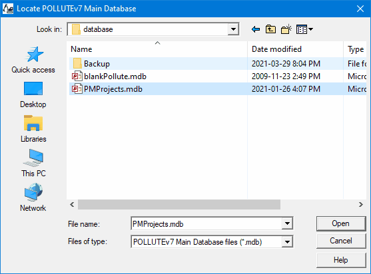Open This PC in sidebar
Viewport: 371px width, 274px height.
33,163
